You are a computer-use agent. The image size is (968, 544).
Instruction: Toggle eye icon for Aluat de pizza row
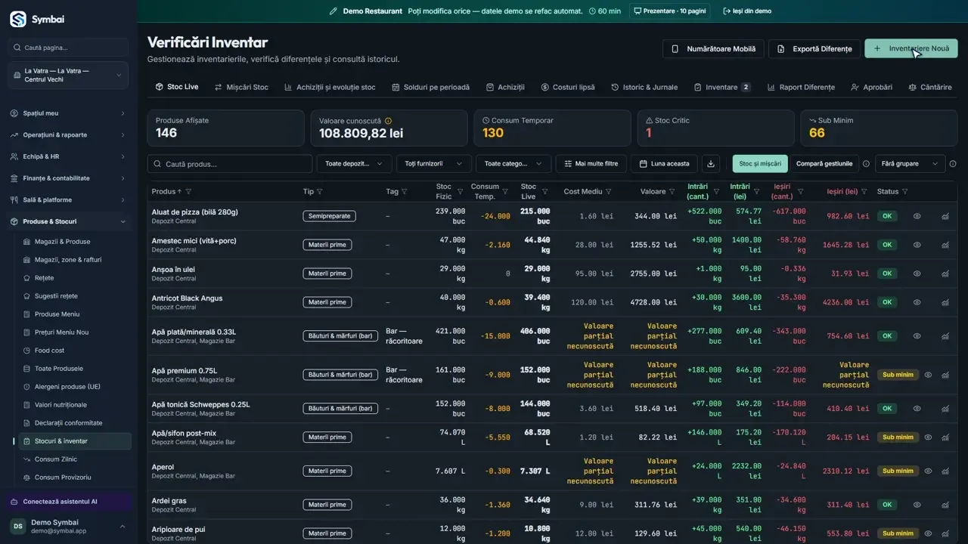pos(917,216)
